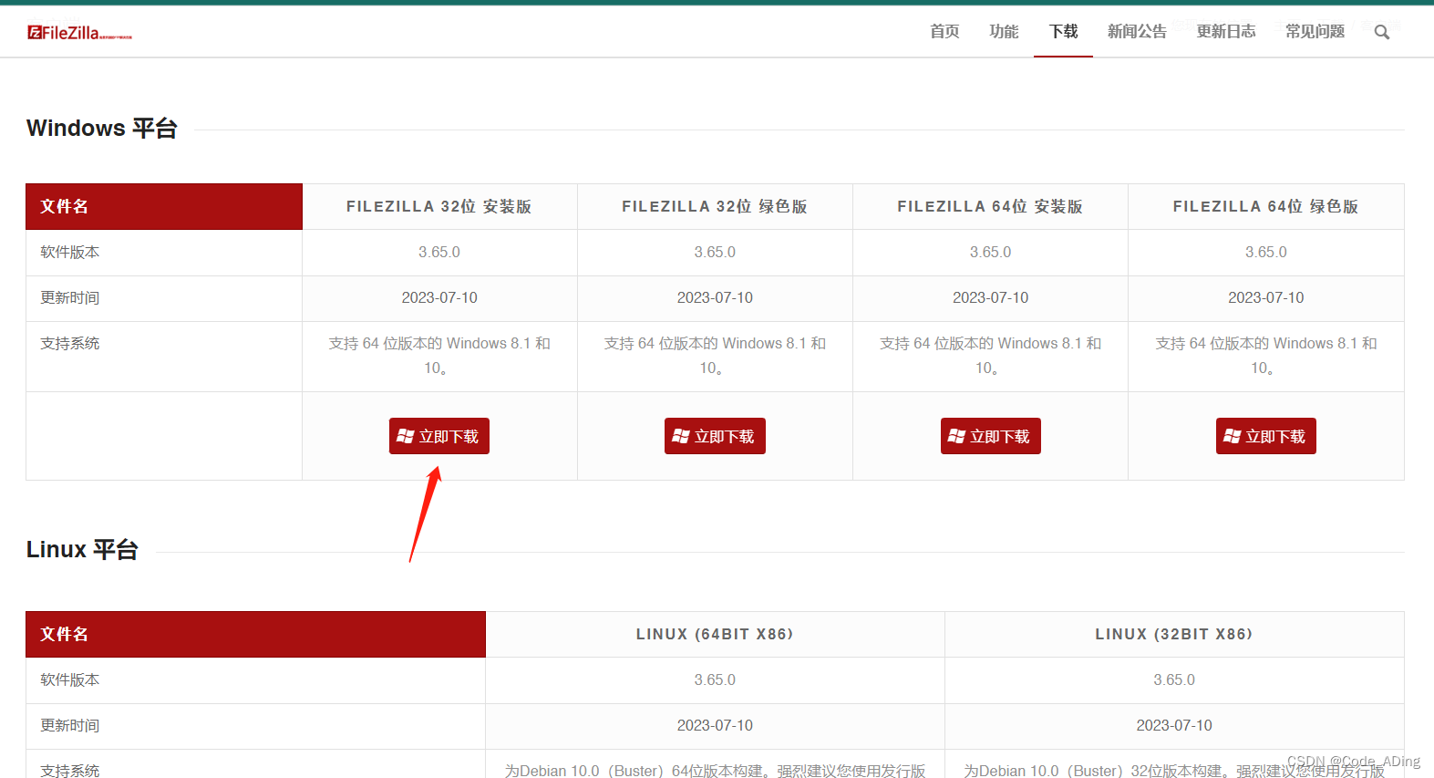
Task: Click date 2023-07-10 under 32位 绿色版
Action: tap(715, 298)
